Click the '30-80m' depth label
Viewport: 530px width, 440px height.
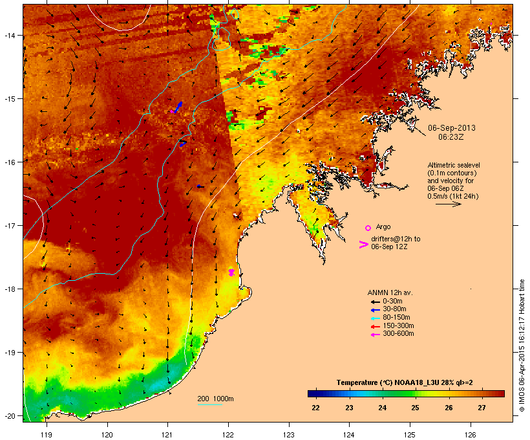point(394,309)
